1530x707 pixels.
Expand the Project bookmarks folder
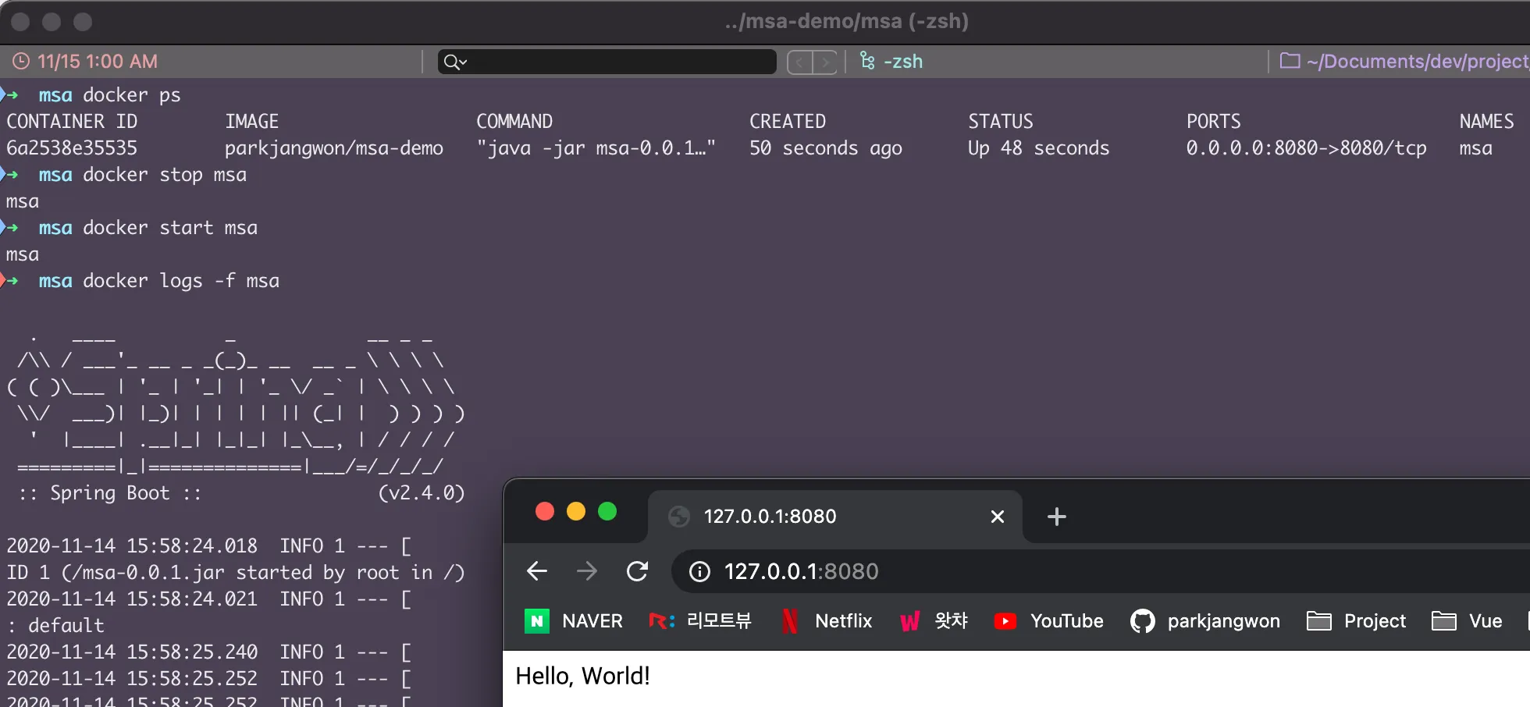coord(1356,621)
